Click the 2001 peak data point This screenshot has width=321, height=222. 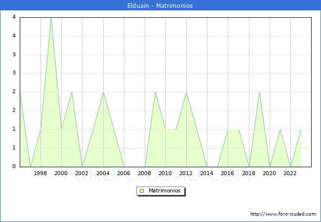point(72,92)
